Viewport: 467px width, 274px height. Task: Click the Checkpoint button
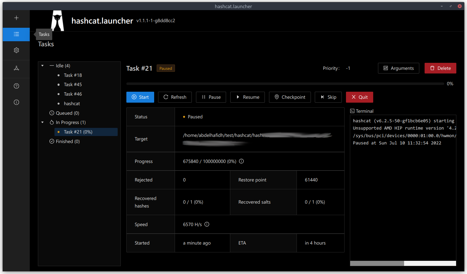click(290, 97)
